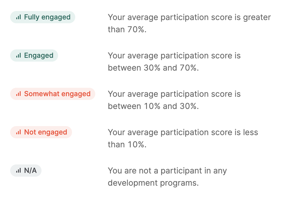Select the Engaged status badge
This screenshot has width=284, height=197.
tap(34, 55)
